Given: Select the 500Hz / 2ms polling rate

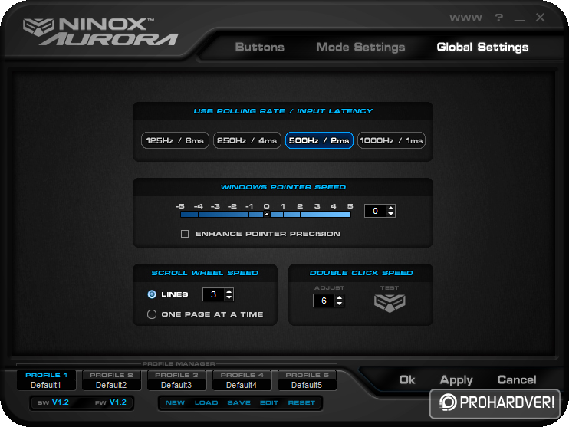Looking at the screenshot, I should [319, 140].
